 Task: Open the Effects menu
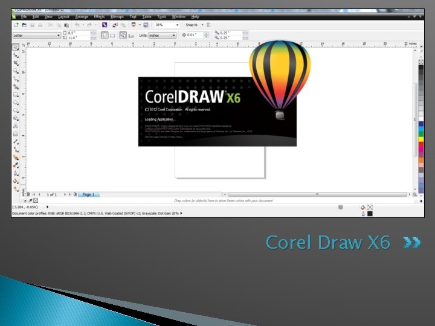pyautogui.click(x=99, y=17)
